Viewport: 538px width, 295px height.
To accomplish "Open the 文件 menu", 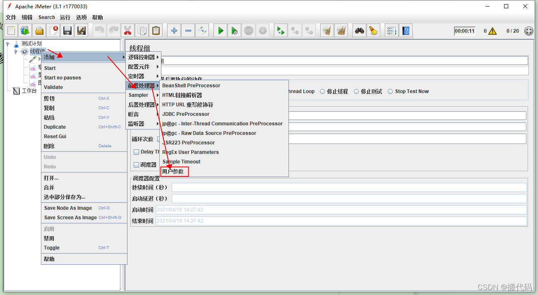I will pyautogui.click(x=11, y=17).
